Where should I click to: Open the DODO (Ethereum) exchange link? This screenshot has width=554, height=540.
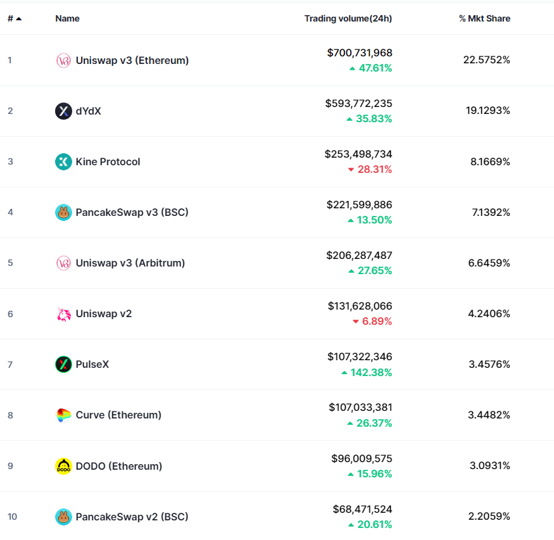pos(119,466)
